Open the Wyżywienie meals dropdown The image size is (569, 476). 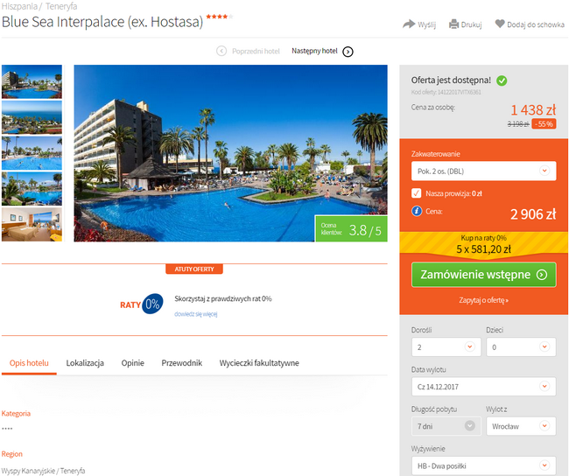tap(483, 465)
